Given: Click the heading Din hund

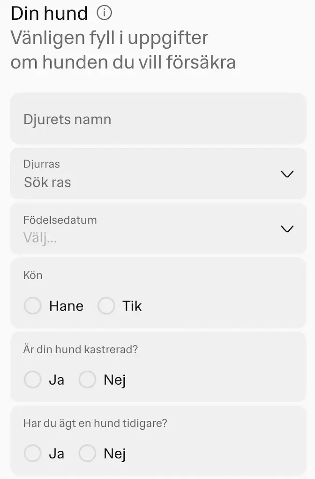Looking at the screenshot, I should [x=49, y=13].
